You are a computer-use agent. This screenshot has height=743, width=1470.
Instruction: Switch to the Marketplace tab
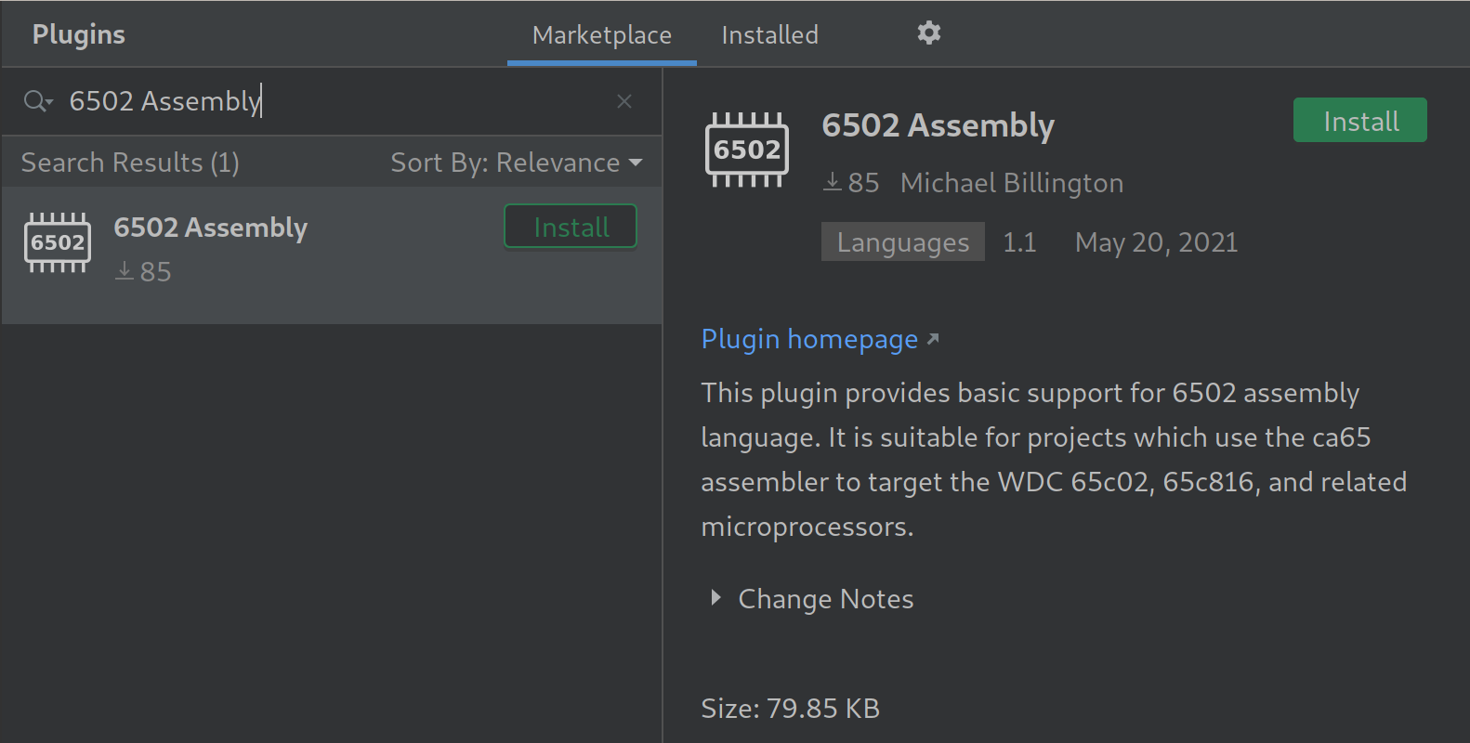tap(601, 35)
